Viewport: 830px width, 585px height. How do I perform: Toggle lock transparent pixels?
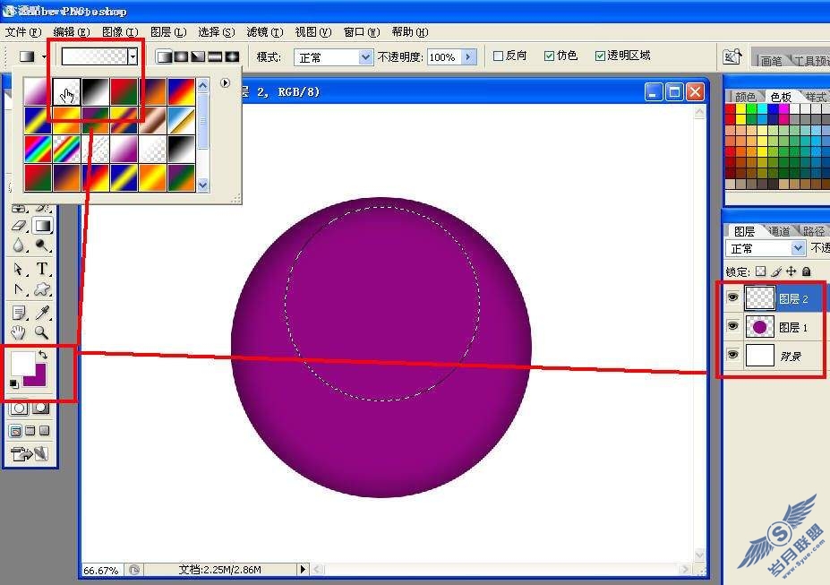coord(761,271)
